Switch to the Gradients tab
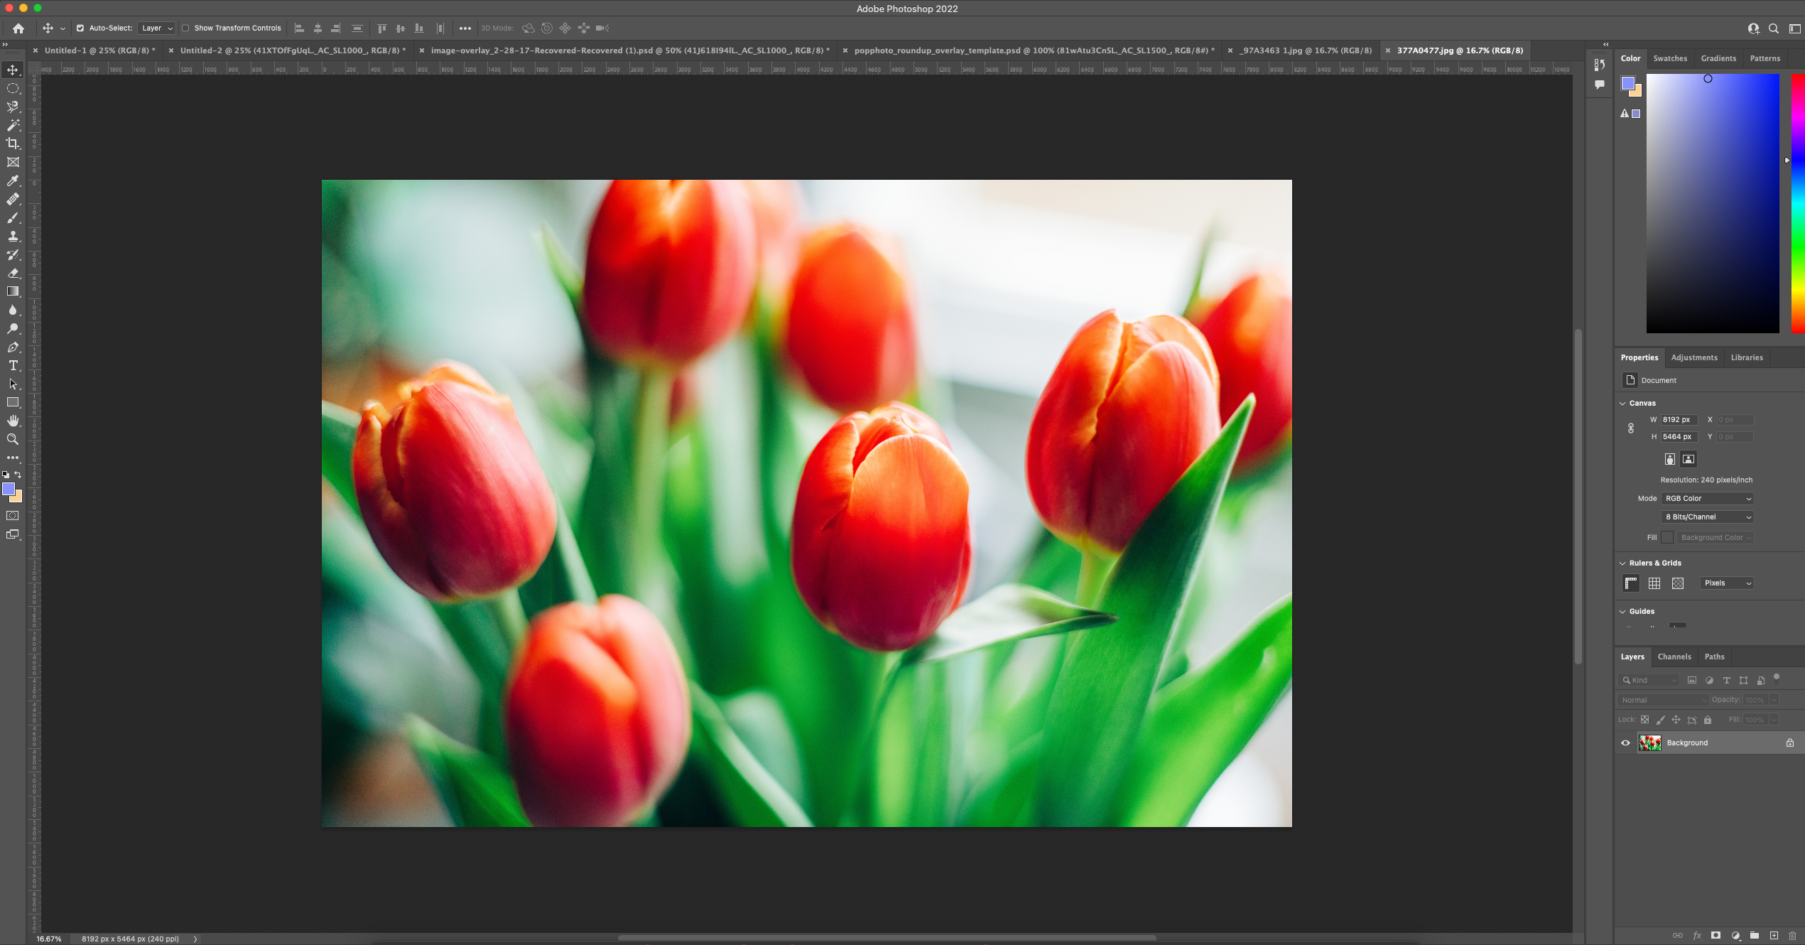The height and width of the screenshot is (945, 1805). (x=1718, y=58)
